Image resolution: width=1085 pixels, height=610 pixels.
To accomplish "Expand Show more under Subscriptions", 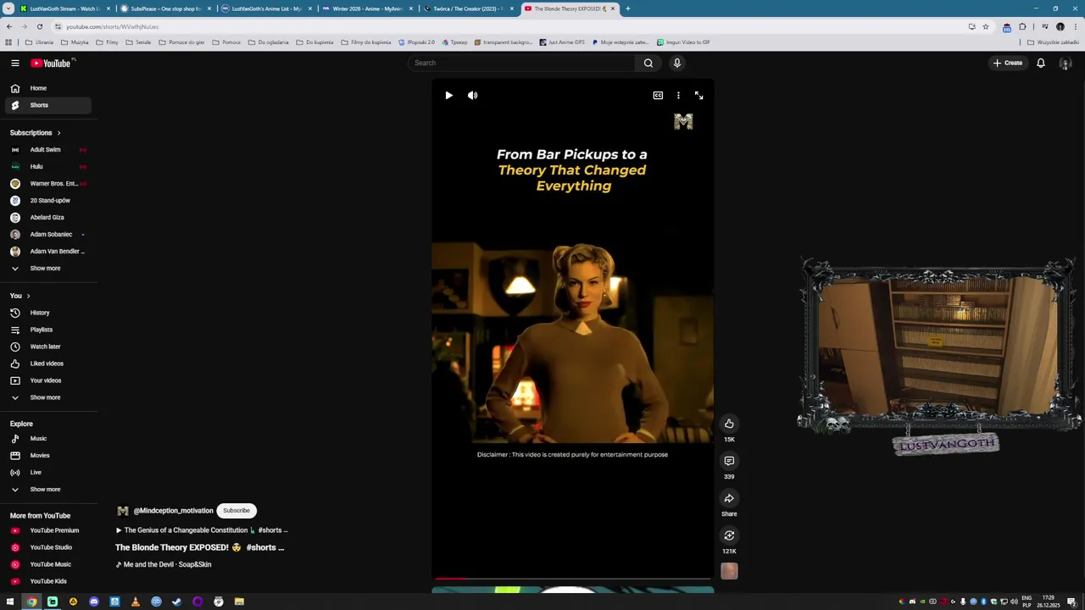I will click(47, 269).
